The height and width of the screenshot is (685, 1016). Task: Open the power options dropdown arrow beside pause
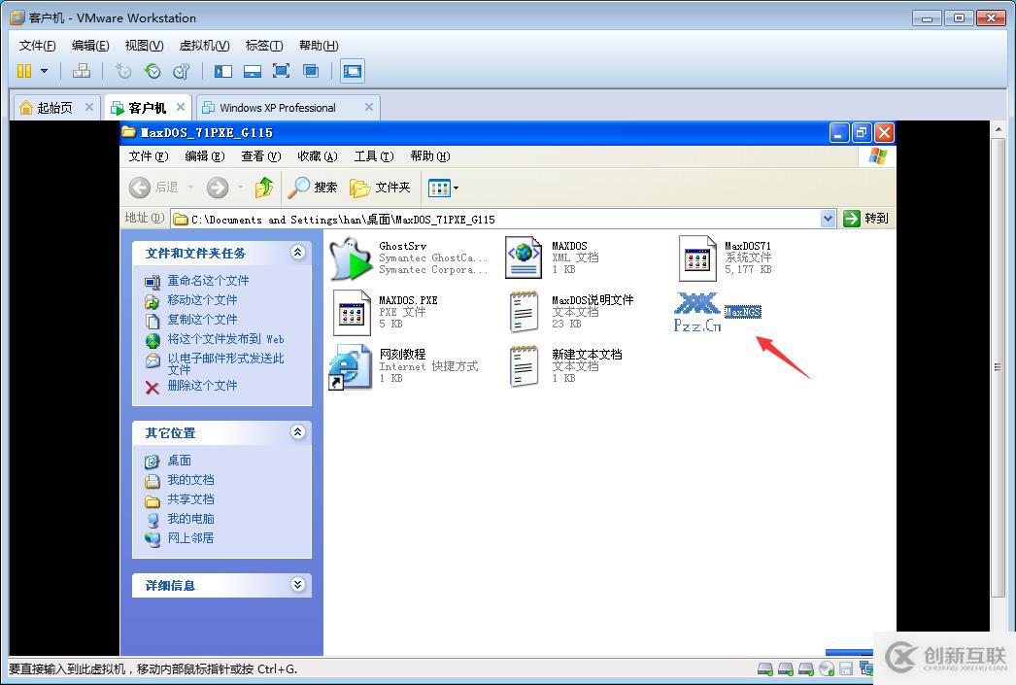click(x=44, y=71)
